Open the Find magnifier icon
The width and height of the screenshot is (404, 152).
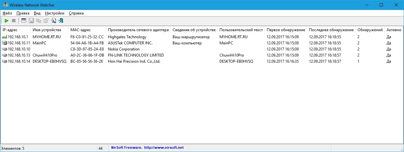coord(53,21)
